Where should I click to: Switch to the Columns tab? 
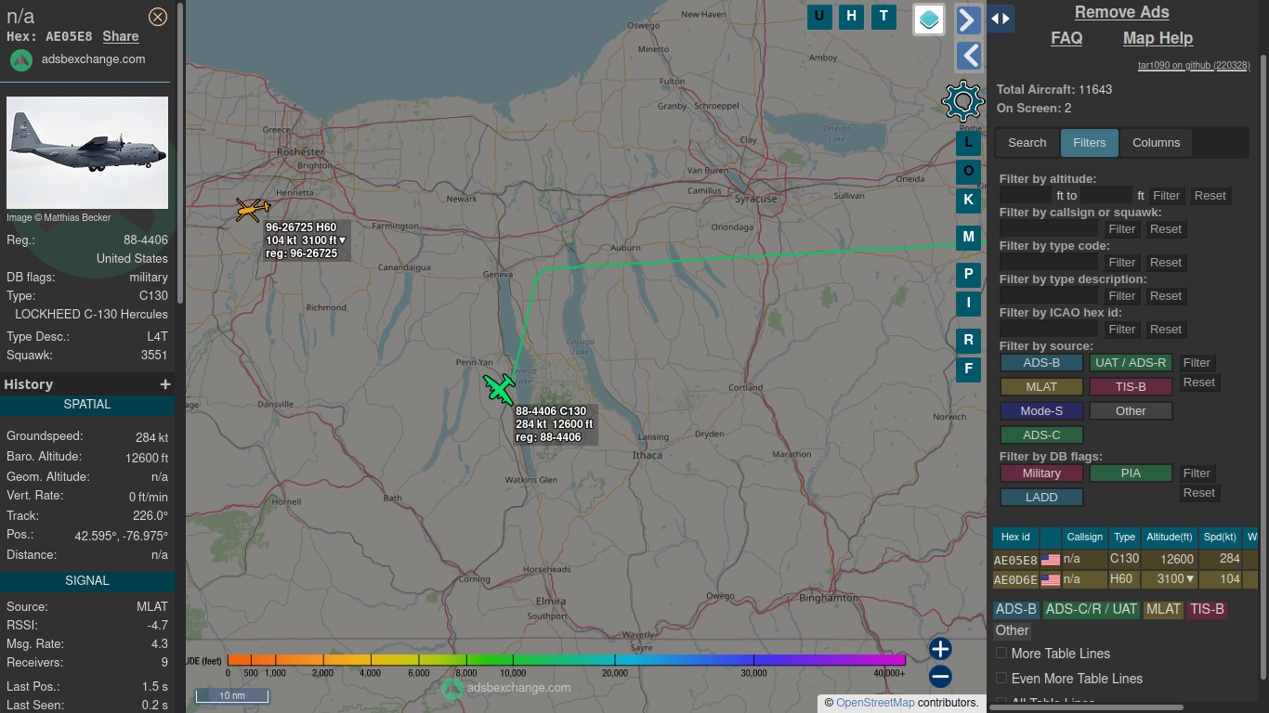pos(1157,143)
